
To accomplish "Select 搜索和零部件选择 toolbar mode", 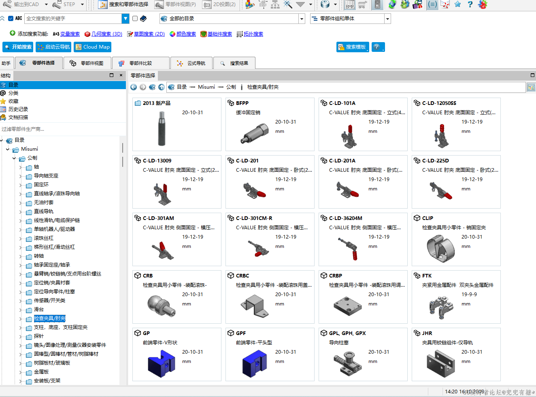I will point(124,4).
